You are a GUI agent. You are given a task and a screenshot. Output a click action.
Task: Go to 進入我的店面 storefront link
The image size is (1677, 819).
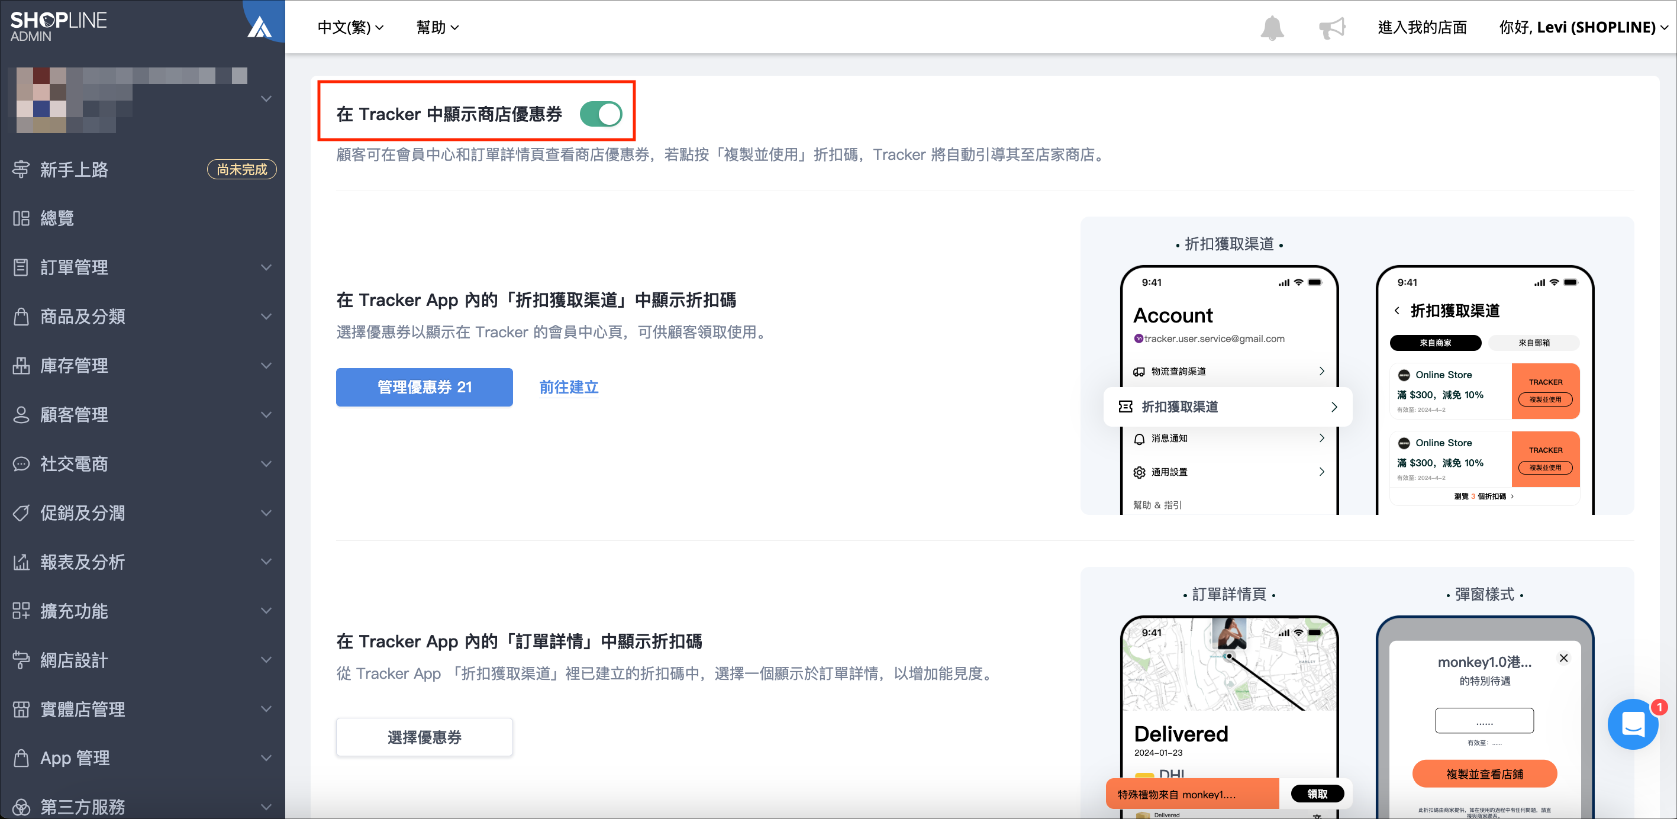point(1422,27)
